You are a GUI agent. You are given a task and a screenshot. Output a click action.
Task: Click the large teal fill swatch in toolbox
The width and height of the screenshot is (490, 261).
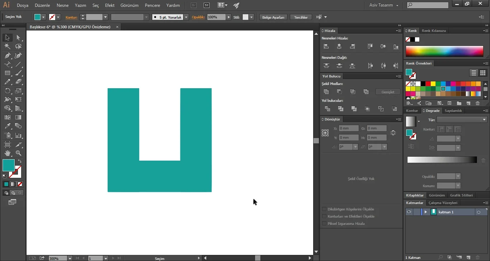point(9,165)
